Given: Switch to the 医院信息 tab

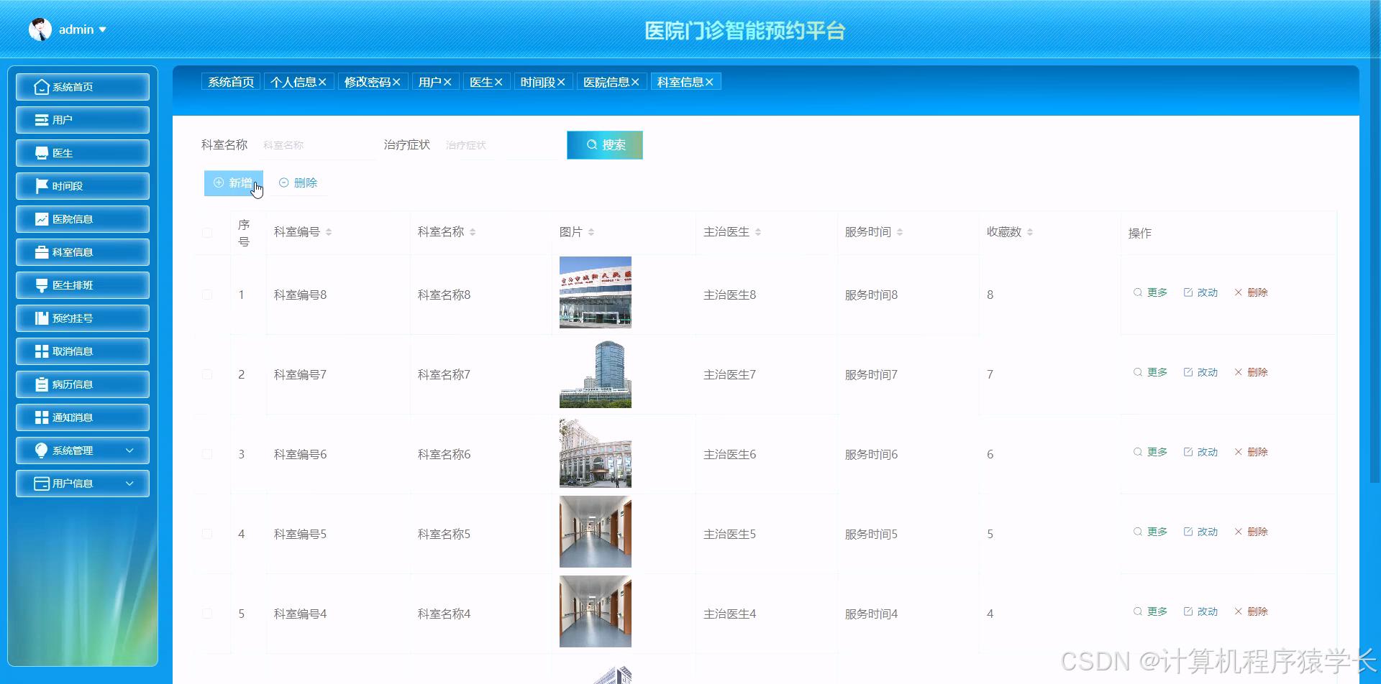Looking at the screenshot, I should tap(608, 81).
